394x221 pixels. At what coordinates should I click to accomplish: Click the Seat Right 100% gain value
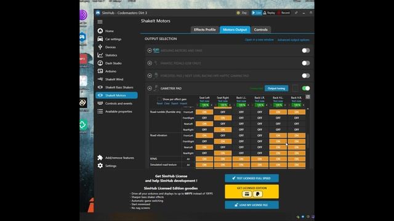click(223, 105)
